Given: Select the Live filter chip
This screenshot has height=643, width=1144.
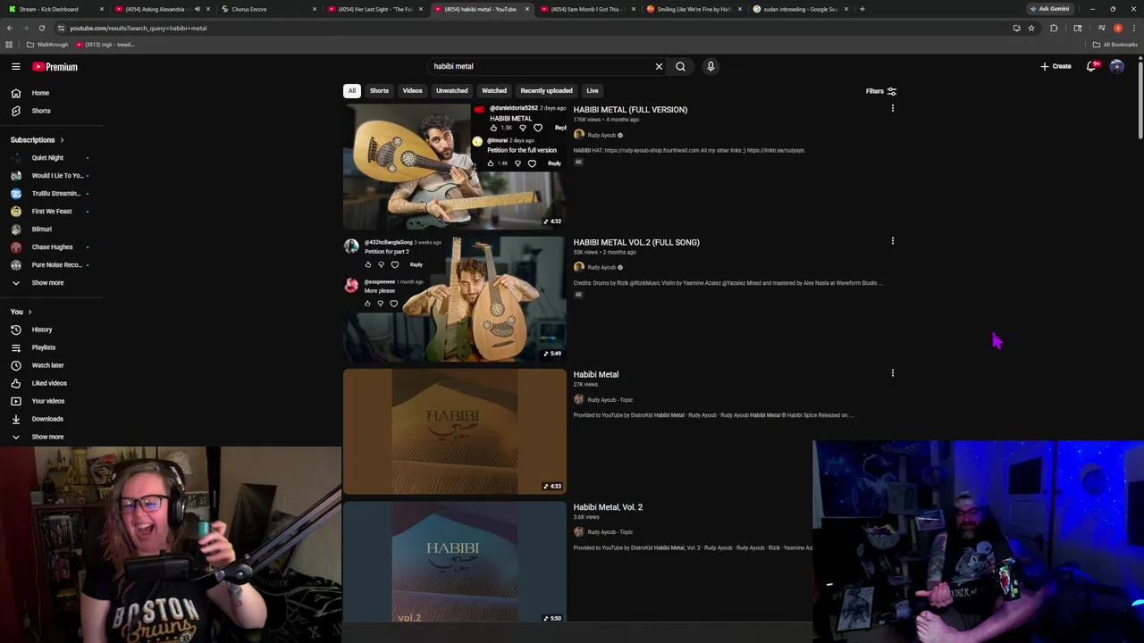Looking at the screenshot, I should (x=592, y=90).
